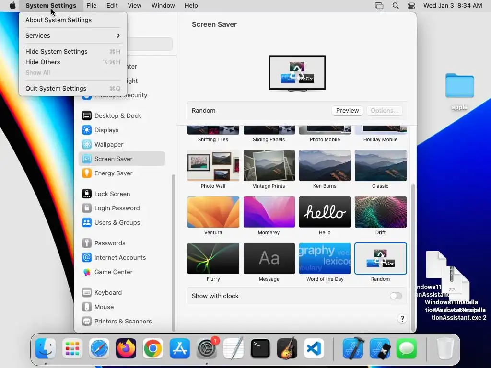The height and width of the screenshot is (368, 491).
Task: Click the screen saver help question button
Action: 402,319
